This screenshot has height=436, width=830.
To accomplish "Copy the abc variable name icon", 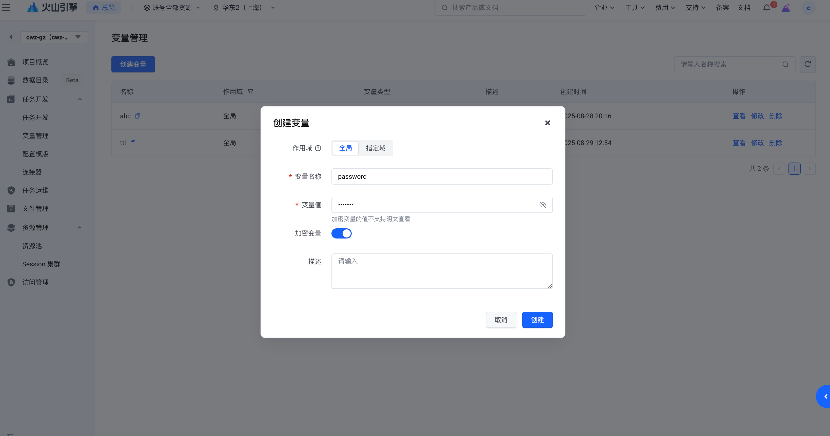I will (137, 116).
